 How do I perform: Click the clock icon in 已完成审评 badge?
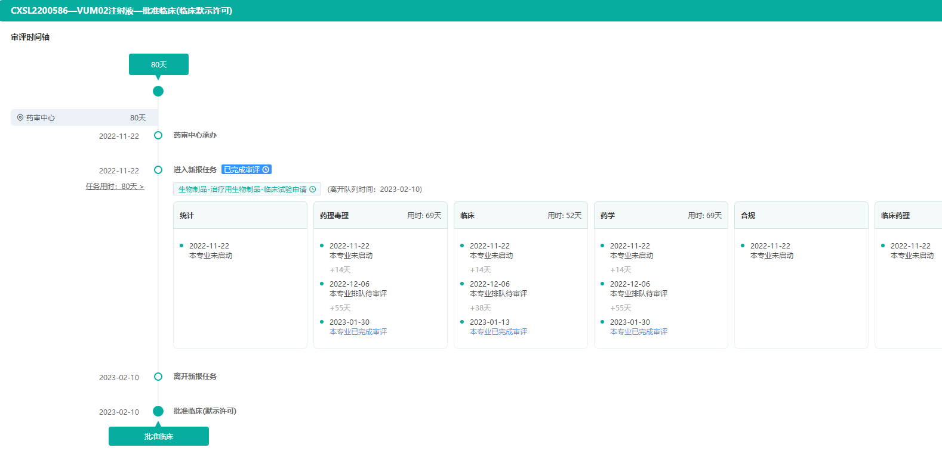coord(266,170)
